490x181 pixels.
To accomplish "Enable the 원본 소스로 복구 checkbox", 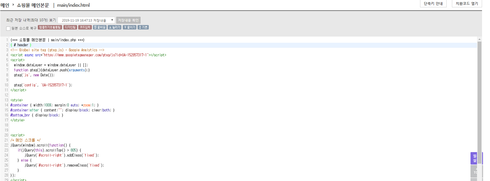I will click(x=8, y=28).
